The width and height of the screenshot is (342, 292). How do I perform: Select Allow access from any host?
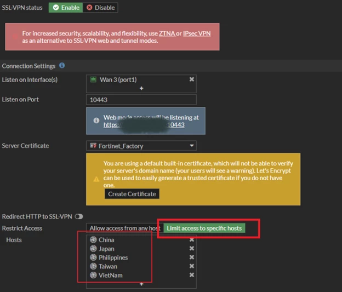[125, 228]
